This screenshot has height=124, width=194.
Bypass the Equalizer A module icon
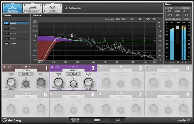pyautogui.click(x=5, y=5)
